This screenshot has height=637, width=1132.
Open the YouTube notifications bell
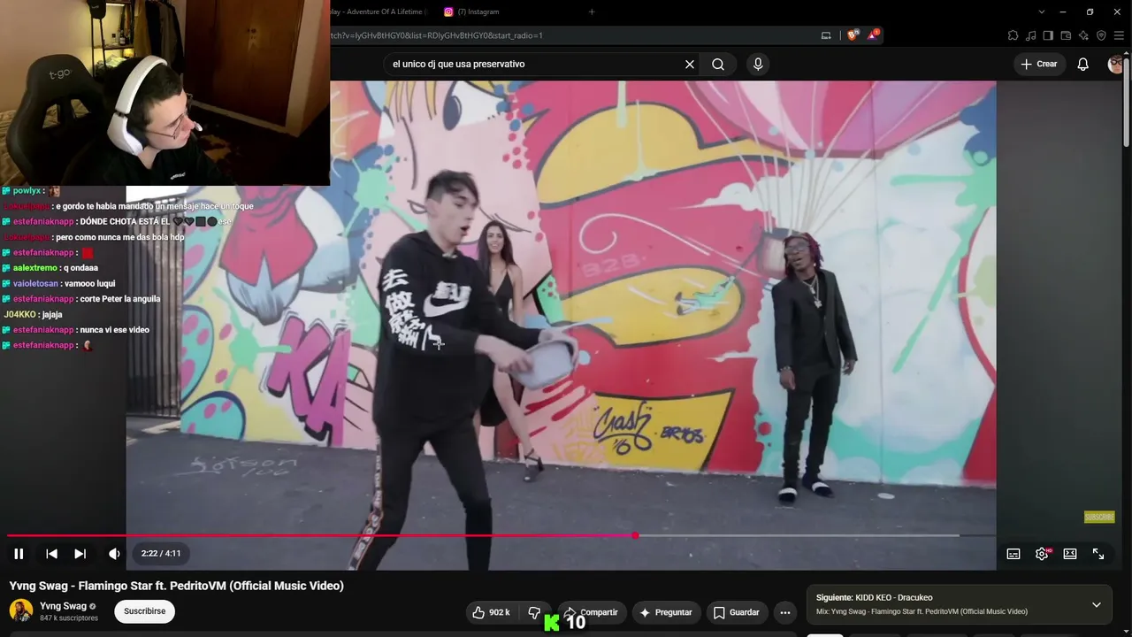(x=1082, y=64)
